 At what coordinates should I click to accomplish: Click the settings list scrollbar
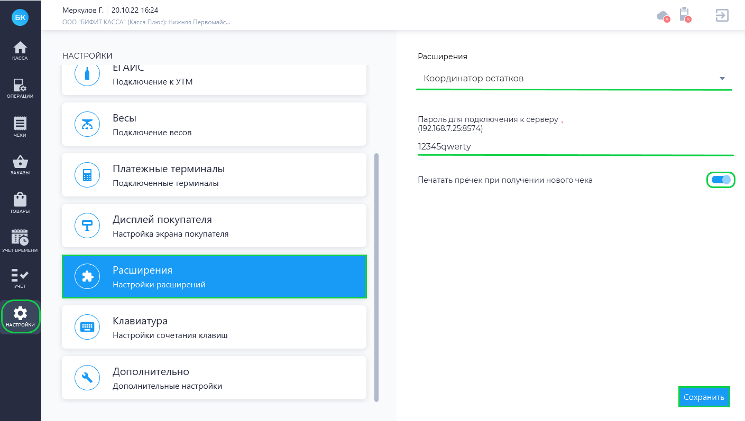376,277
